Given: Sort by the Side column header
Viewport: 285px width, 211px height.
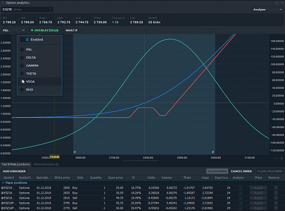Looking at the screenshot, I should coord(80,178).
